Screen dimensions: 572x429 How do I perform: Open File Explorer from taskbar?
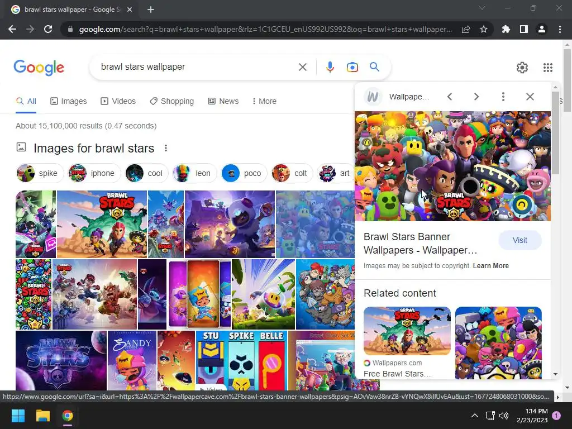(x=42, y=416)
